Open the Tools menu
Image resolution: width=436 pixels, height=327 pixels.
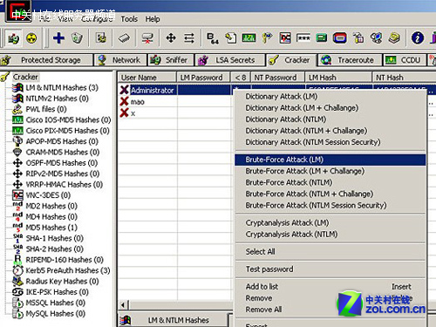click(129, 19)
